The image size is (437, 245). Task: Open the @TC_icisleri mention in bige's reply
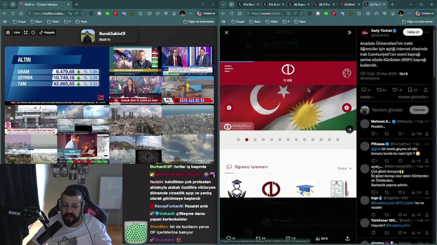pos(405,203)
